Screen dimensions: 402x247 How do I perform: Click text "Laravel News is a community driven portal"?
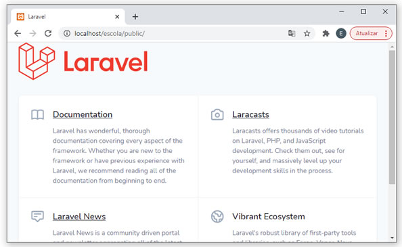click(x=116, y=233)
